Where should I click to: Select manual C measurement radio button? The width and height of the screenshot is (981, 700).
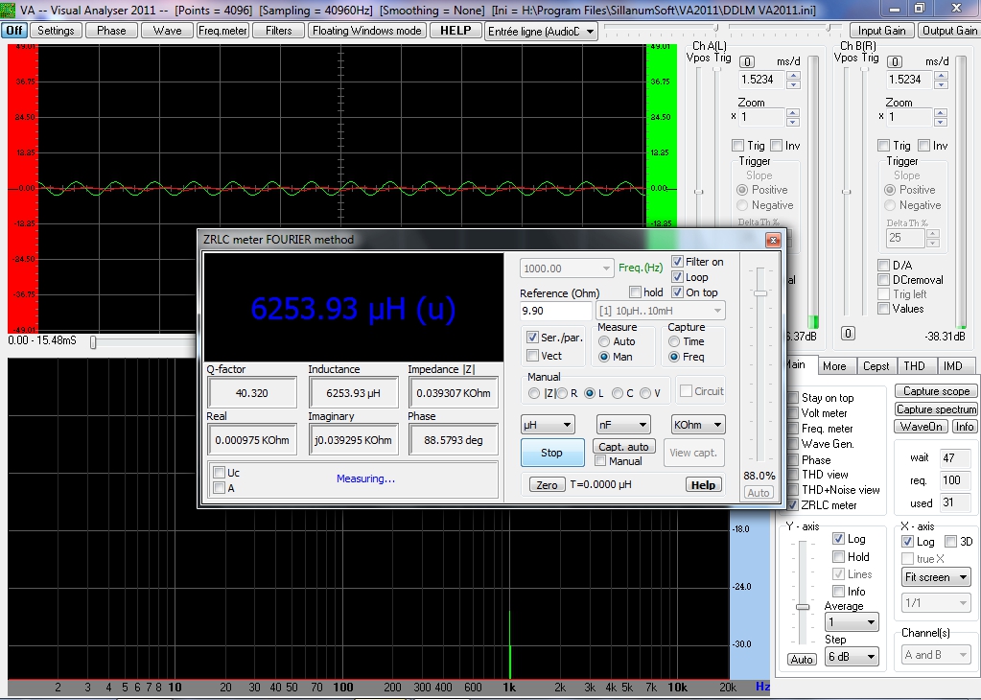point(617,393)
